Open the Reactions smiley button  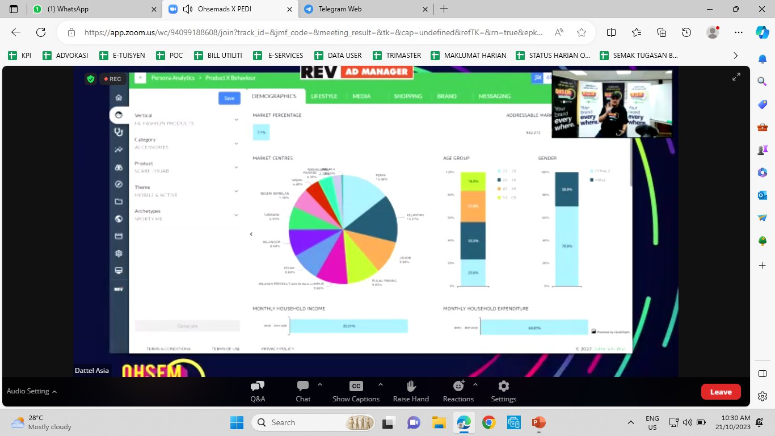458,391
